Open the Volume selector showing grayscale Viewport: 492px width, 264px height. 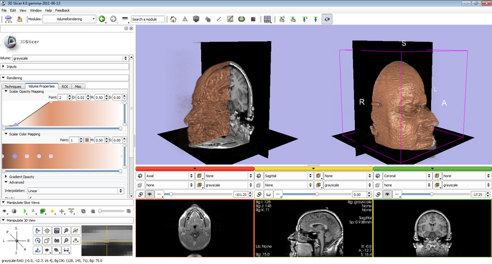(x=70, y=58)
